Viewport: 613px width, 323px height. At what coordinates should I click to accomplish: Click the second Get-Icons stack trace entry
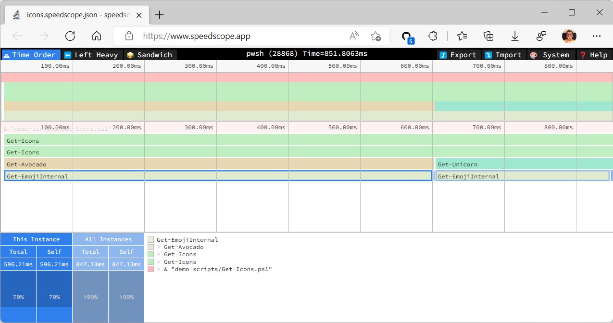click(x=180, y=262)
